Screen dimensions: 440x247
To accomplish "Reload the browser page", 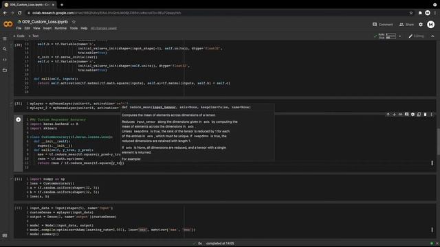I will point(20,13).
